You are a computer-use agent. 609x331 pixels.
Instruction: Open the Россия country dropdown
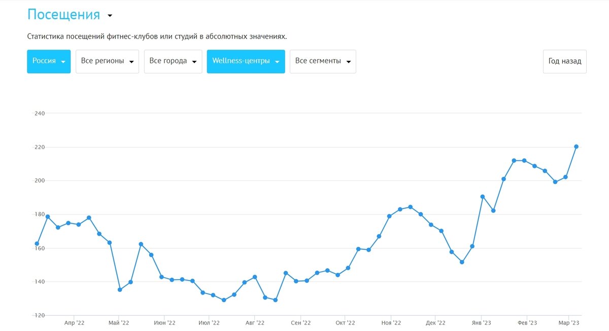49,61
